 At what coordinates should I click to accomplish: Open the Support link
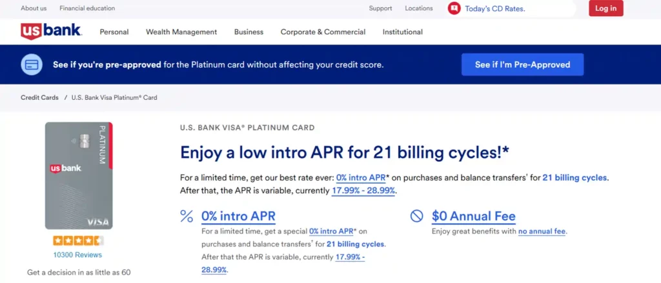click(x=380, y=8)
